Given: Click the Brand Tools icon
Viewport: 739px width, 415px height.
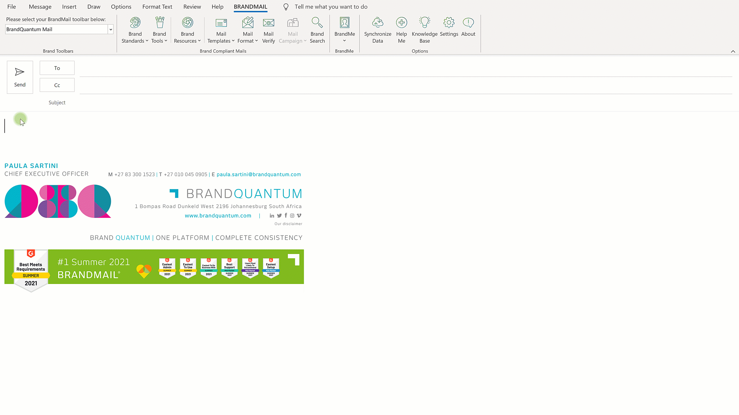Looking at the screenshot, I should 159,23.
